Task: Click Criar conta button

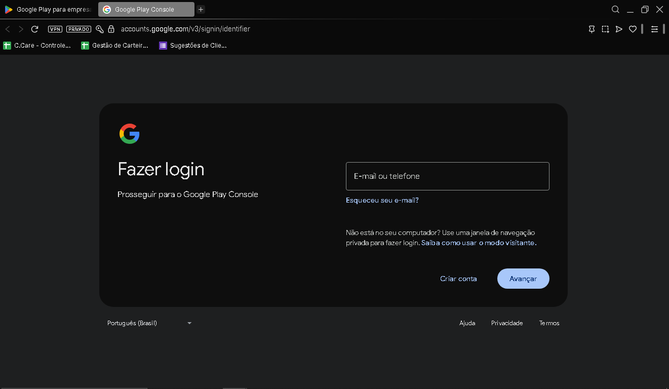Action: click(x=458, y=279)
